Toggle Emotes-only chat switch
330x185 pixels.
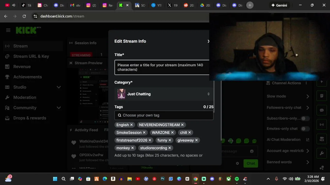pyautogui.click(x=305, y=129)
